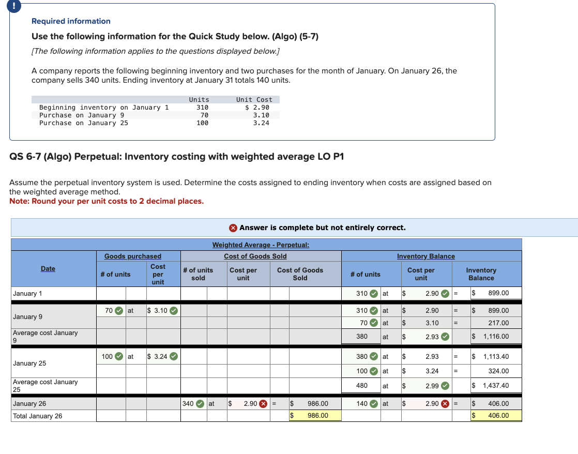Click the 'January 1' row label
Image resolution: width=578 pixels, height=454 pixels.
click(27, 294)
